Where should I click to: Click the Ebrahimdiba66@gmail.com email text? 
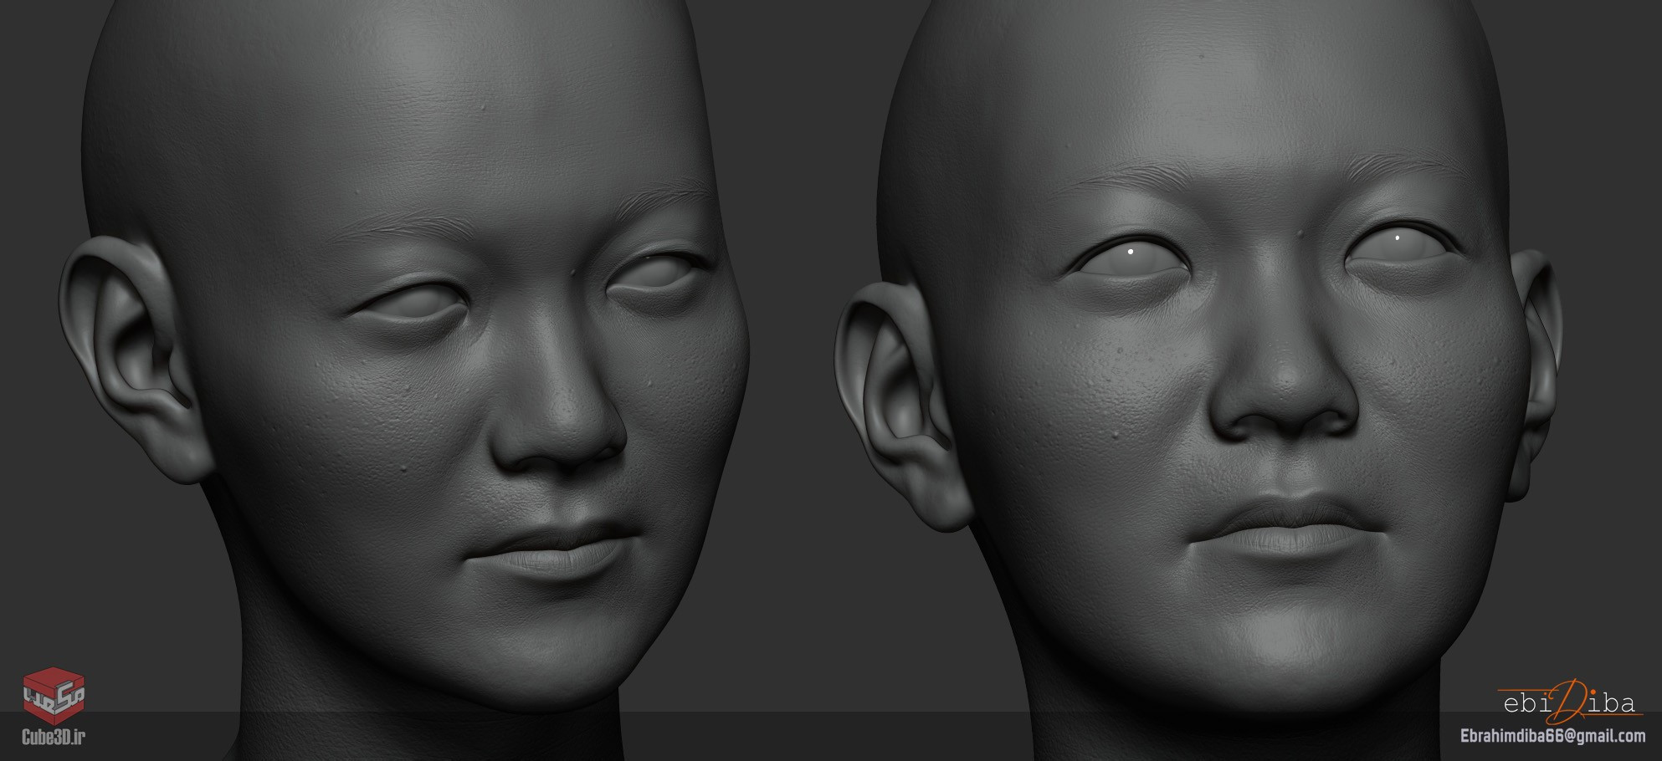tap(1552, 737)
